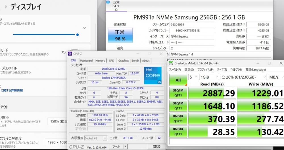Viewport: 284px width, 150px height.
Task: Toggle the night light switch labeled オフ
Action: 75,51
